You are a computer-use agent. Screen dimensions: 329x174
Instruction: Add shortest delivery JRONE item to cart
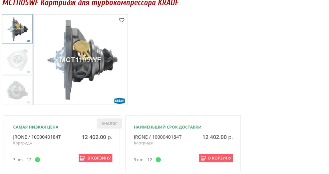click(x=216, y=158)
